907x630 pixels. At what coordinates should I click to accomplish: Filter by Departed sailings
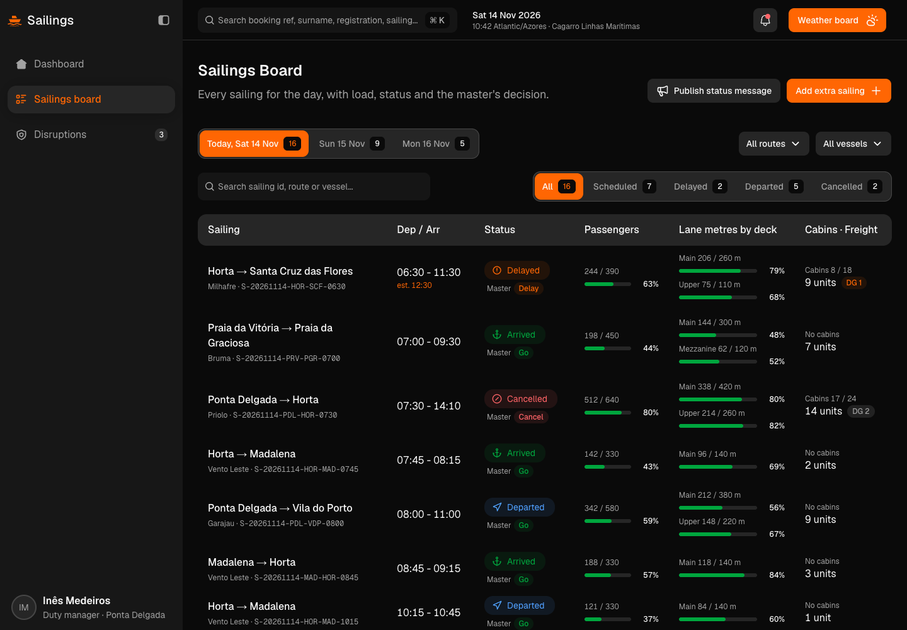[774, 186]
